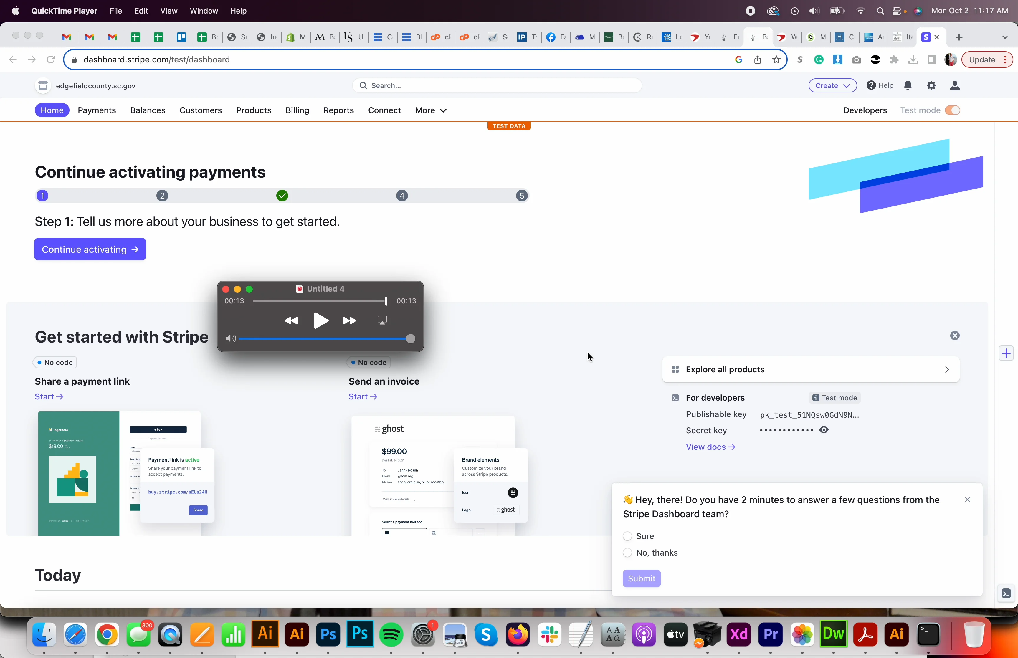The height and width of the screenshot is (658, 1018).
Task: Expand the More navigation menu
Action: [431, 110]
